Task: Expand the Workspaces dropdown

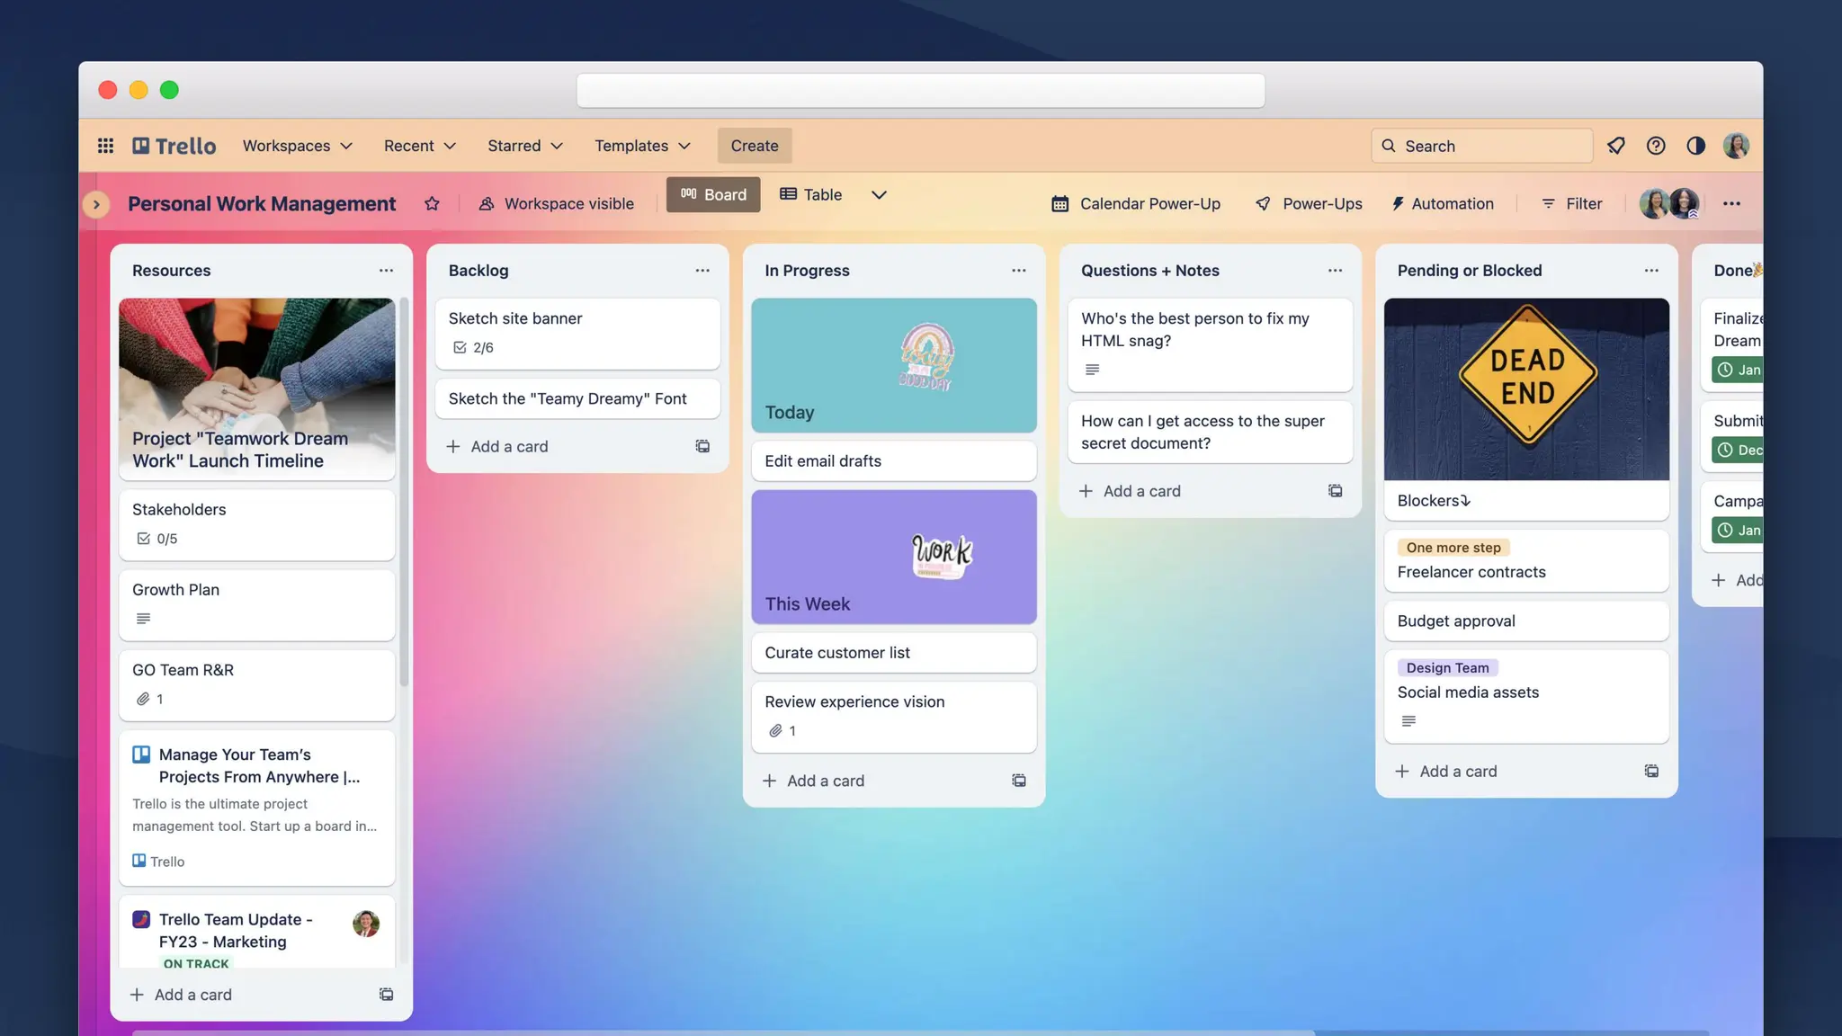Action: [x=297, y=146]
